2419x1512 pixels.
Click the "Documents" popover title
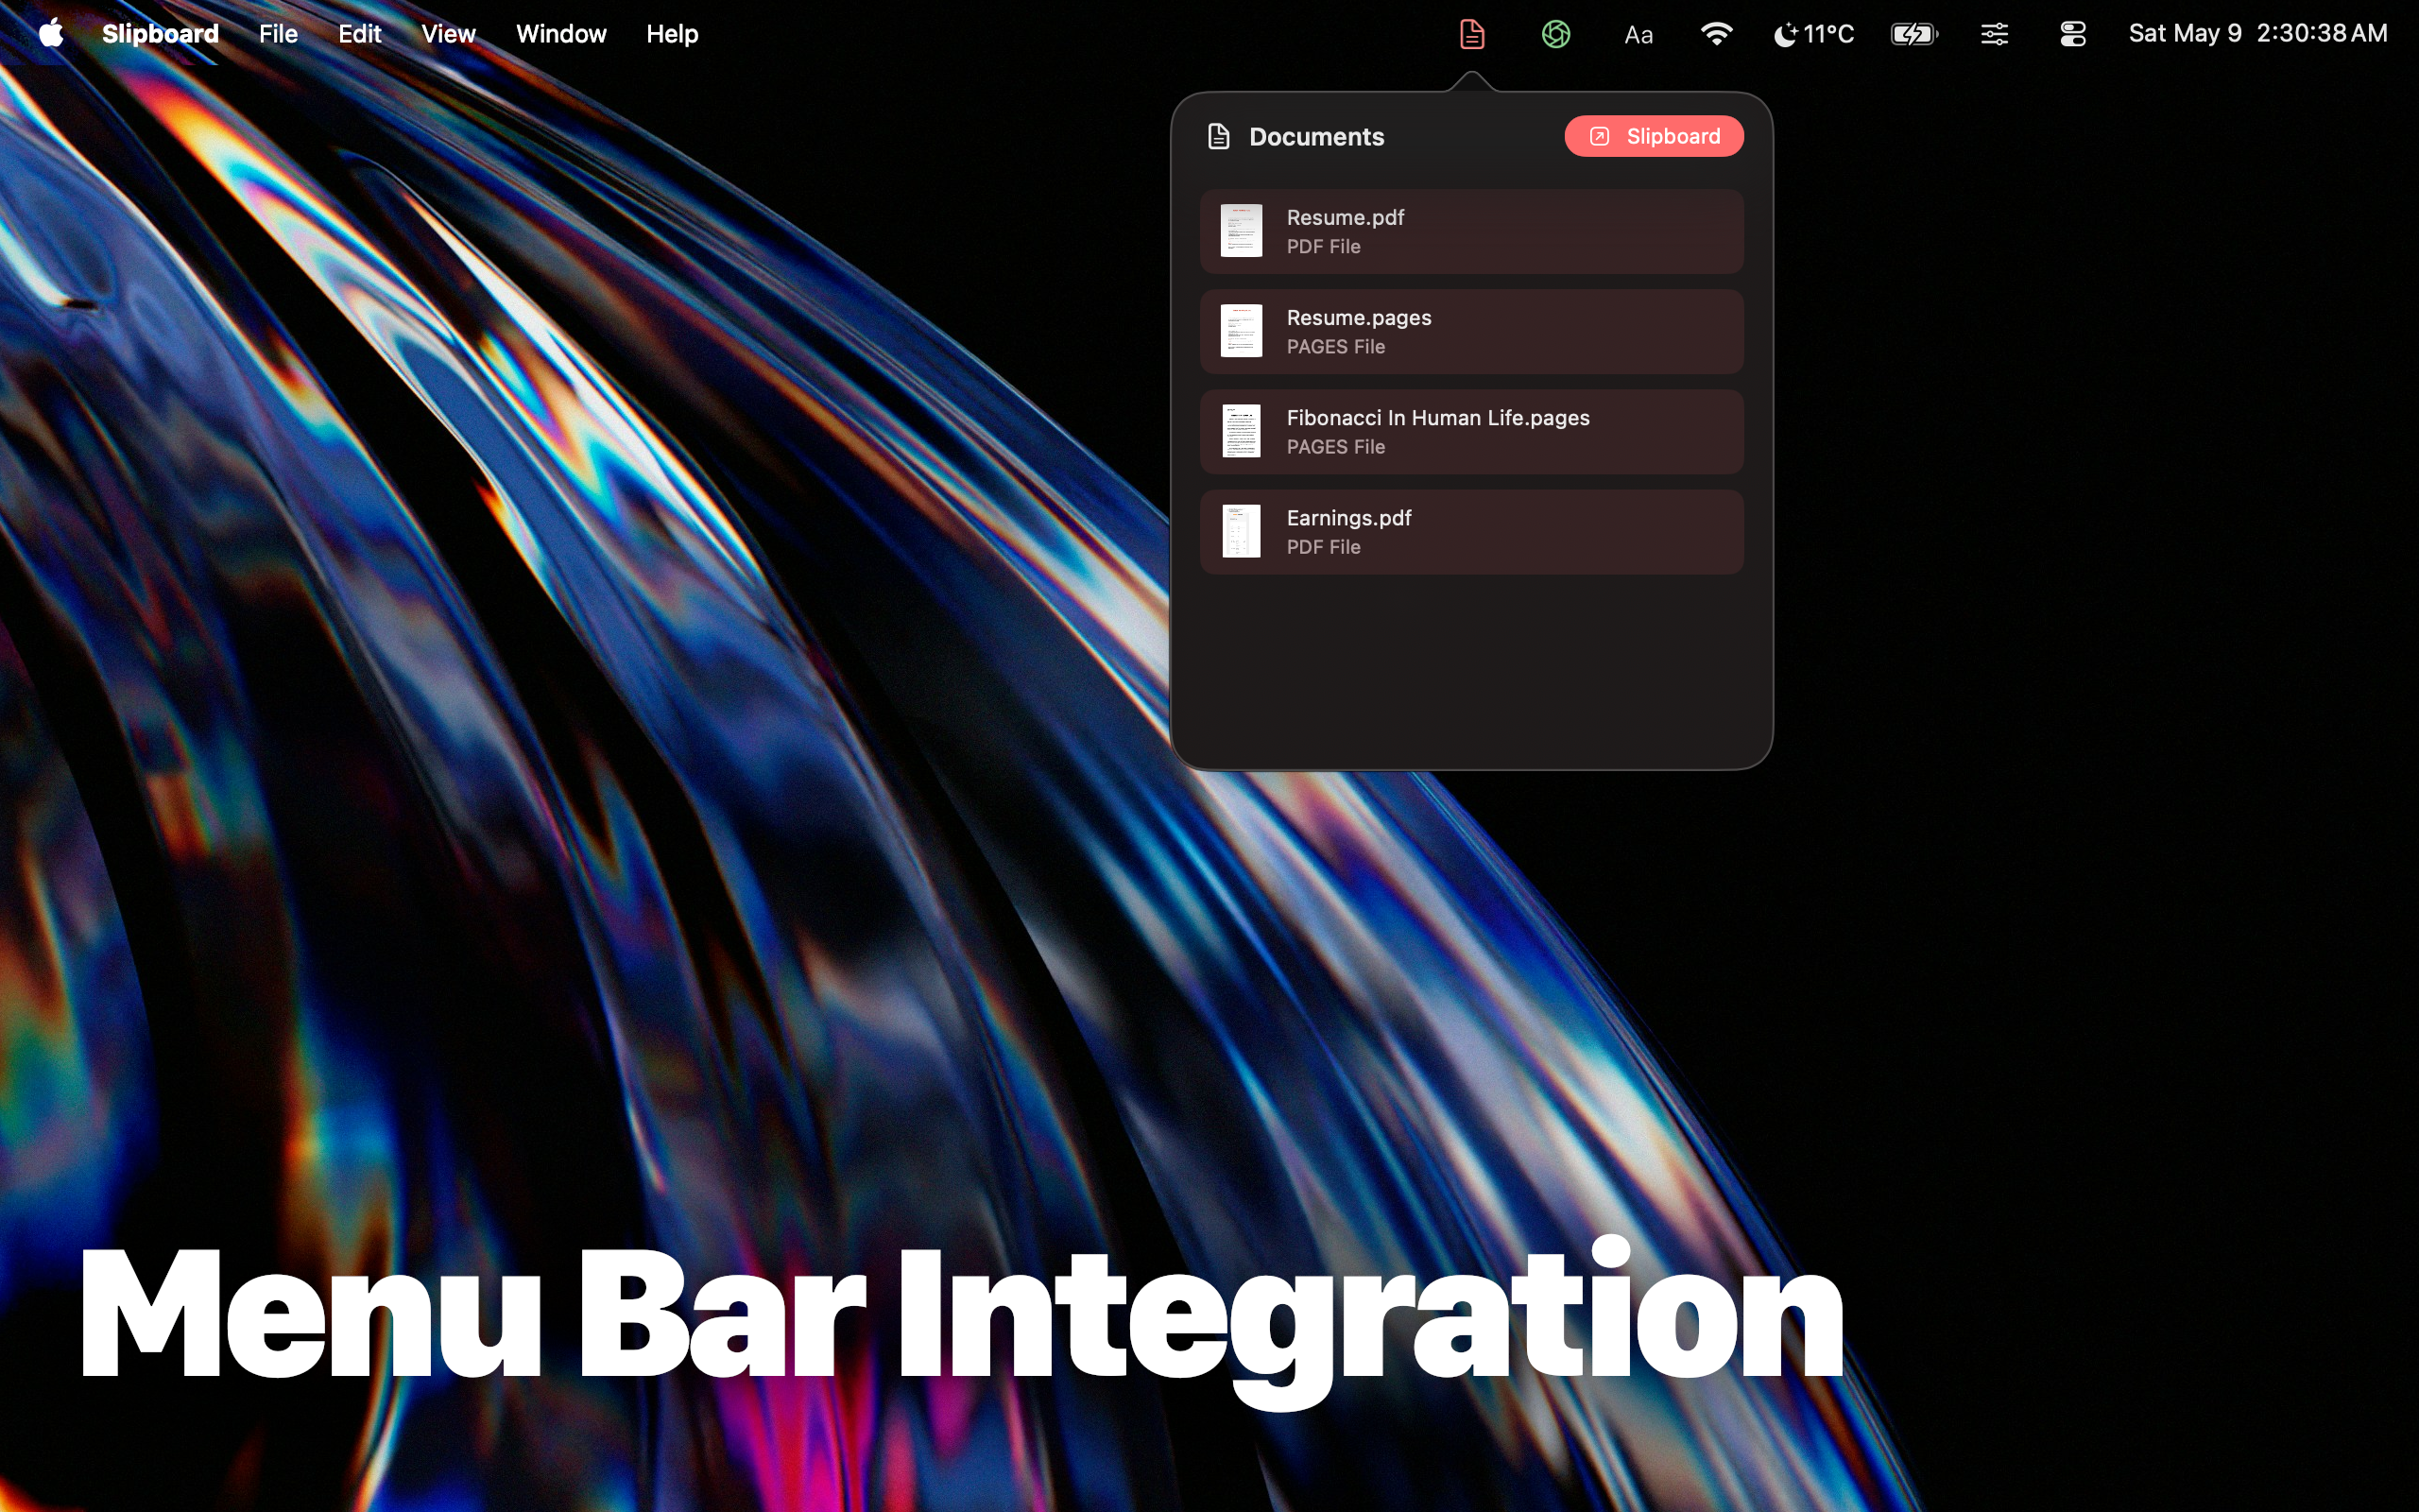tap(1316, 136)
